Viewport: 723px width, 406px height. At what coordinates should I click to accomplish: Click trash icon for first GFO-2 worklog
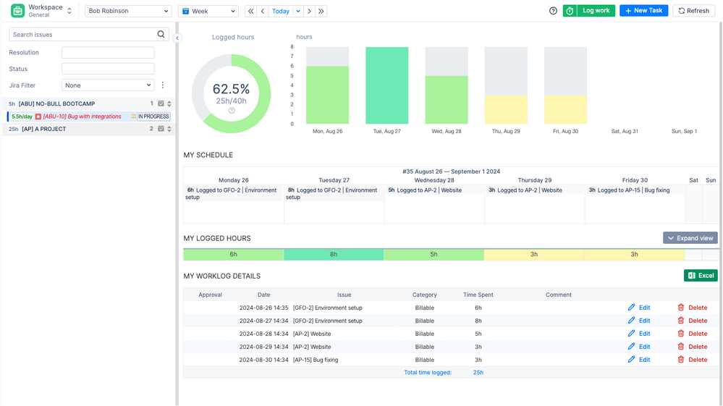pos(680,308)
